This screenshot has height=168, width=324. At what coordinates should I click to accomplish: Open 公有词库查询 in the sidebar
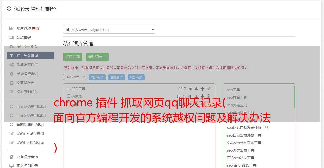[27, 157]
